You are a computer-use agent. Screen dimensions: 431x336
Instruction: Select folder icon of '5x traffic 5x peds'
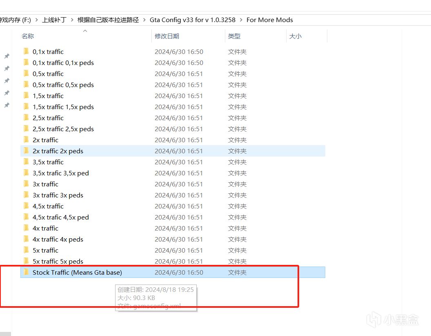click(26, 261)
